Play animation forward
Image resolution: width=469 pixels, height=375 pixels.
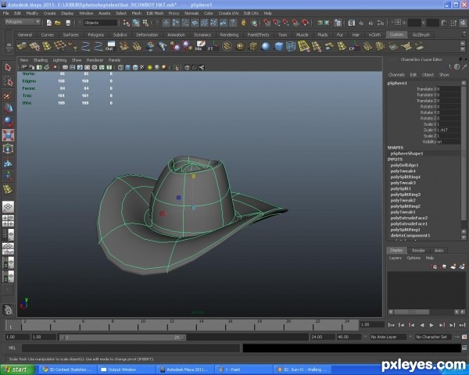coord(431,325)
